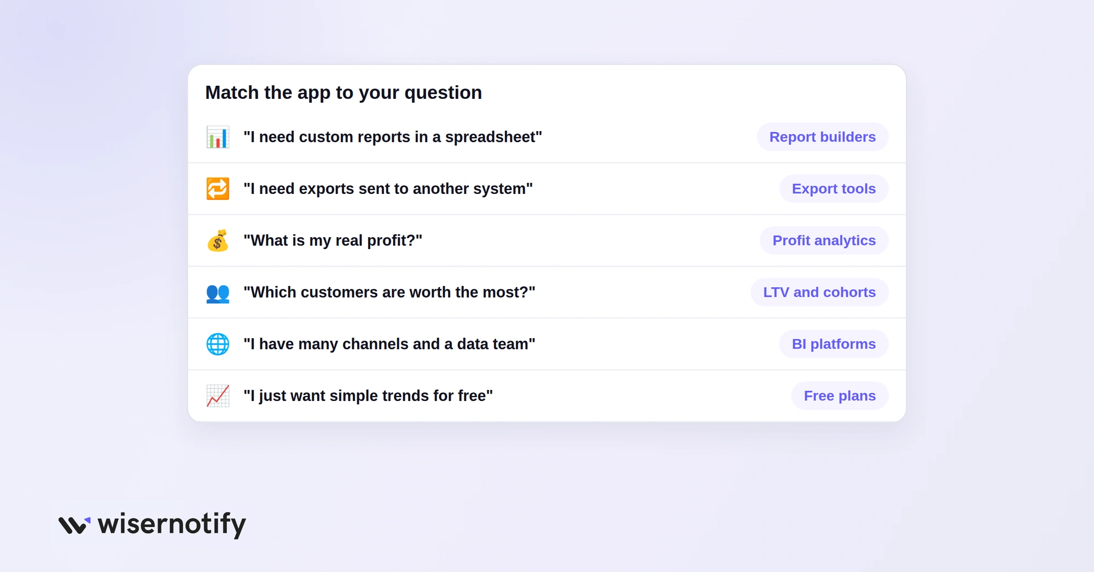The image size is (1094, 572).
Task: Click the wisernotify logo mark
Action: point(74,525)
